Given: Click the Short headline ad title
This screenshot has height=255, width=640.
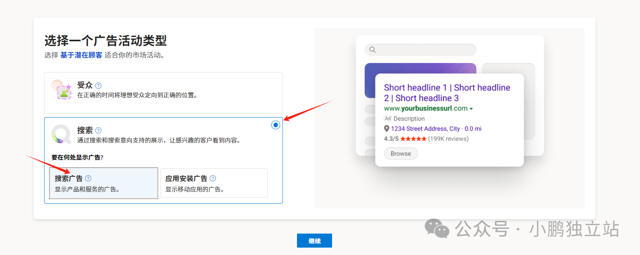Looking at the screenshot, I should (447, 93).
